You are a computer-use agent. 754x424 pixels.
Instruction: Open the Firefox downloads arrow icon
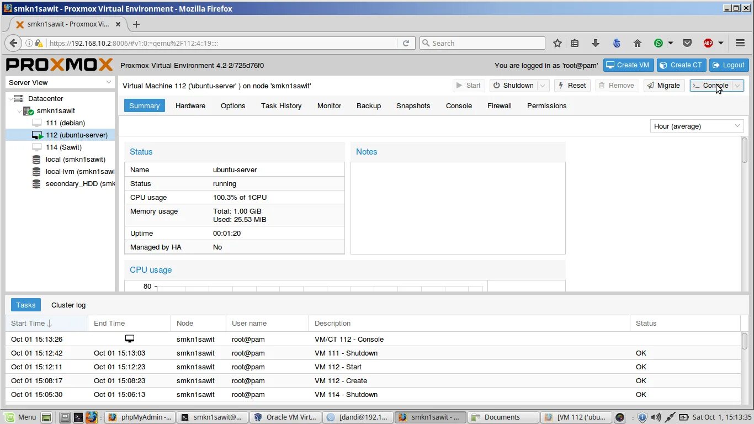point(596,43)
